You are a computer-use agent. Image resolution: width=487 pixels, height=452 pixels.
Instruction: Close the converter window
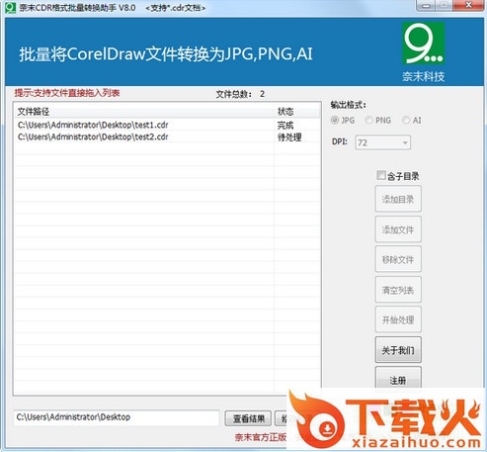coord(468,5)
